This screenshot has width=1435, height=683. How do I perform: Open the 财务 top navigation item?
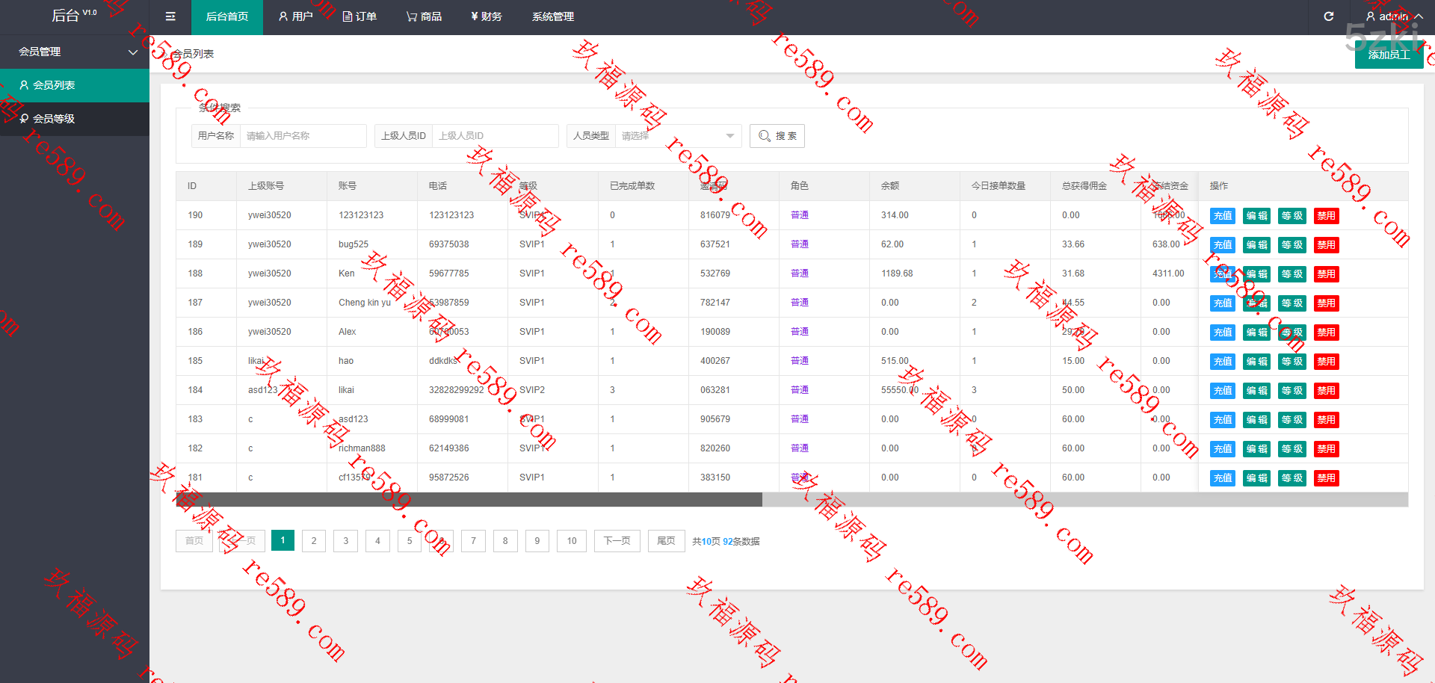click(x=487, y=16)
